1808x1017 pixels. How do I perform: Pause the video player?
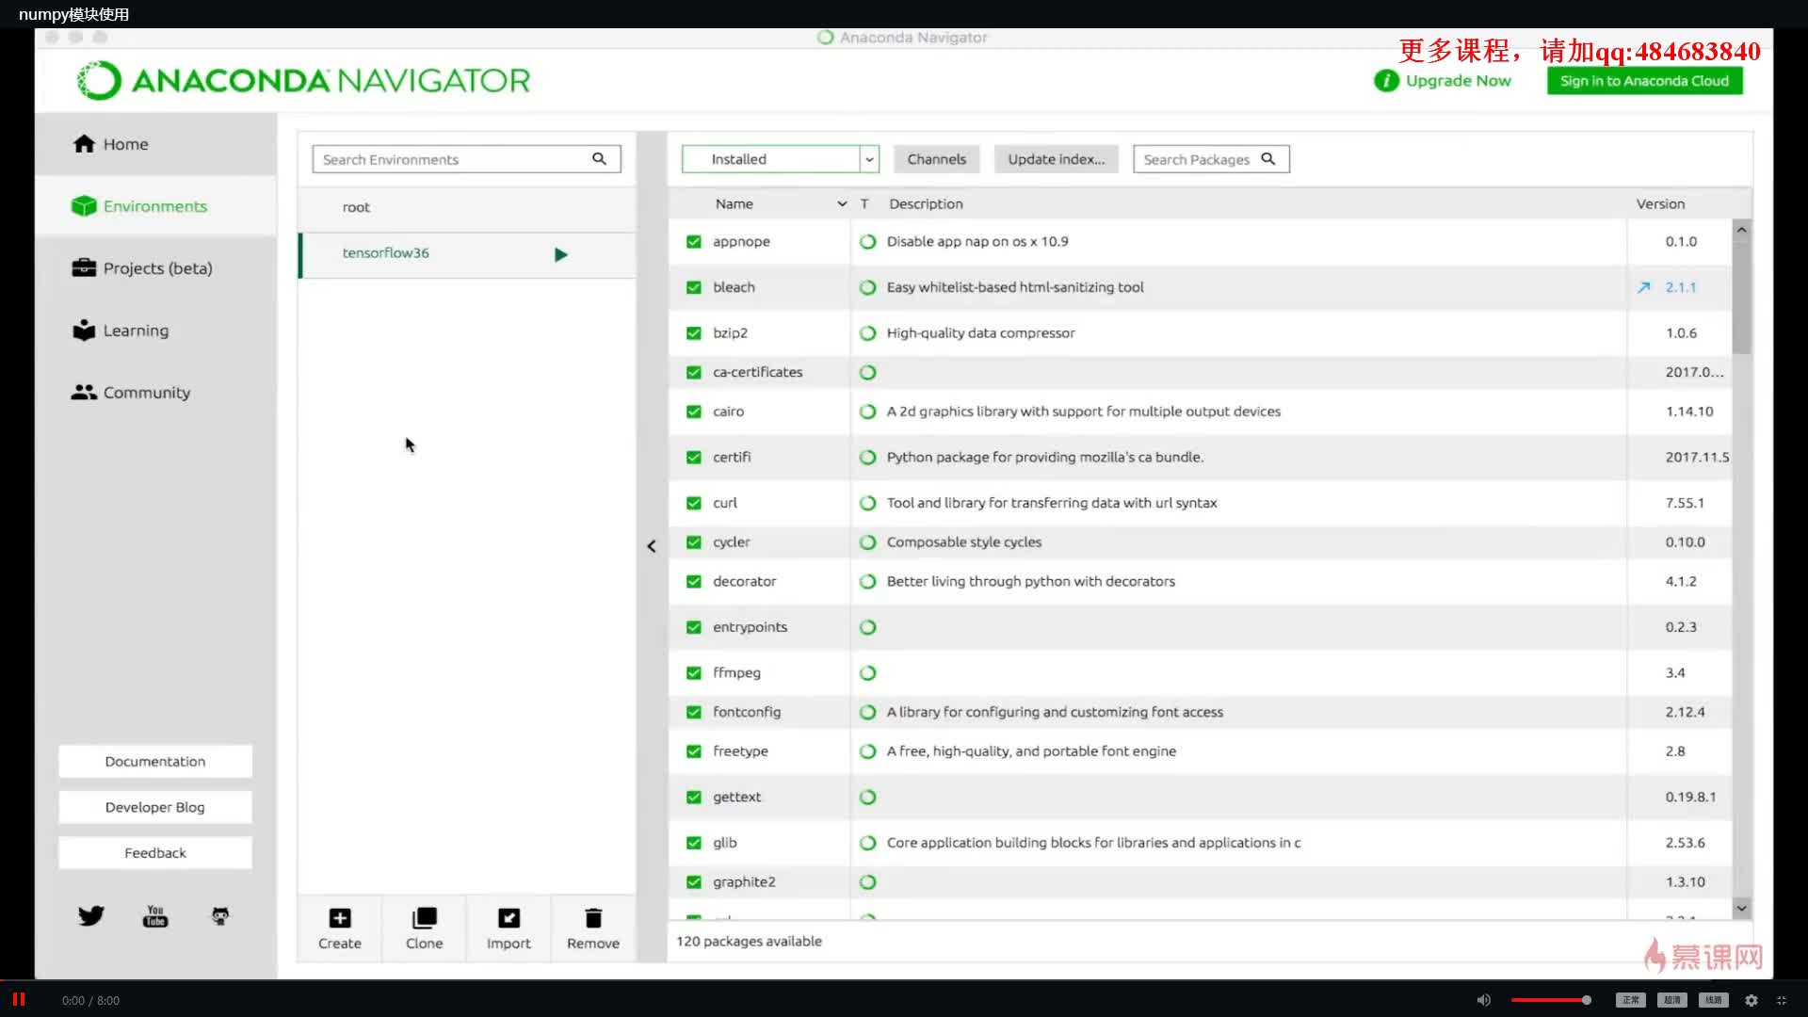click(x=18, y=1000)
